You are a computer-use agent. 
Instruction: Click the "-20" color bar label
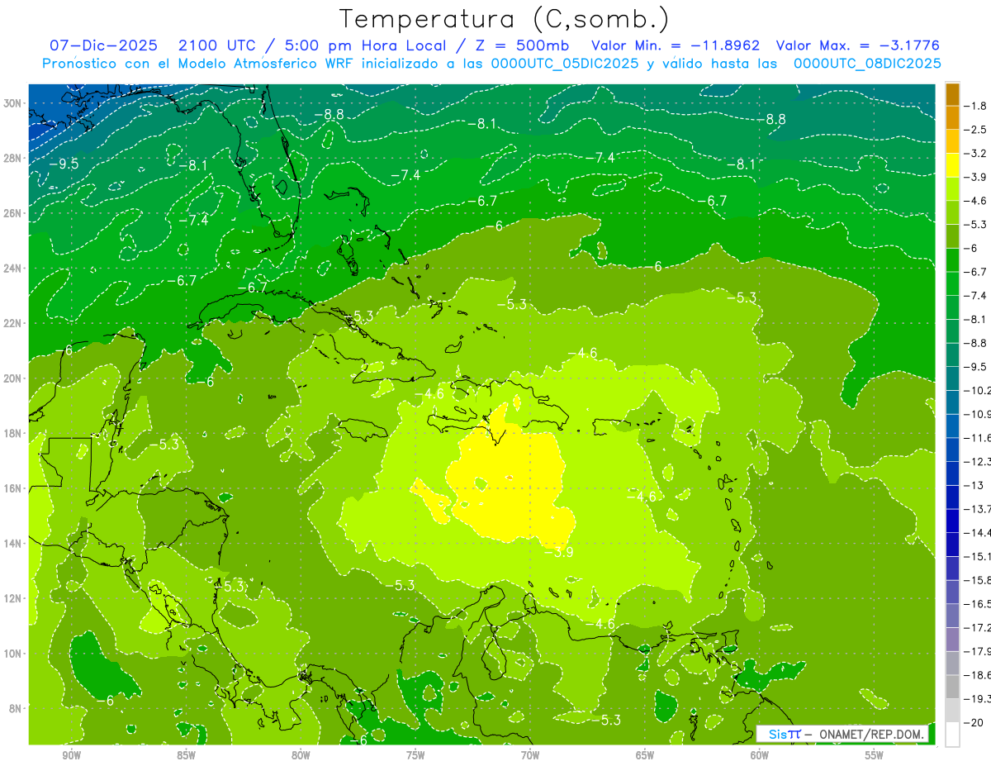pos(974,722)
